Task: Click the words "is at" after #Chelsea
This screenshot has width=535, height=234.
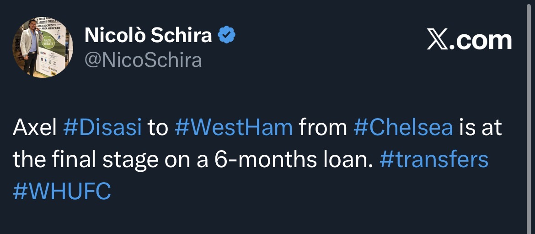Action: tap(480, 129)
